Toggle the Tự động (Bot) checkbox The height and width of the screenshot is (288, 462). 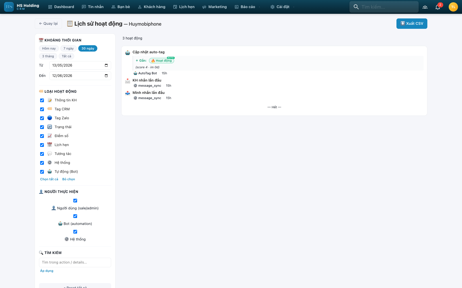(x=42, y=172)
